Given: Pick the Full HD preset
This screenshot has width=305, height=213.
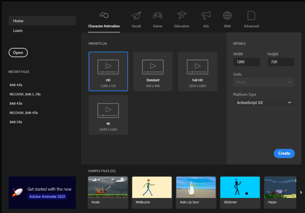Looking at the screenshot, I should click(x=197, y=71).
